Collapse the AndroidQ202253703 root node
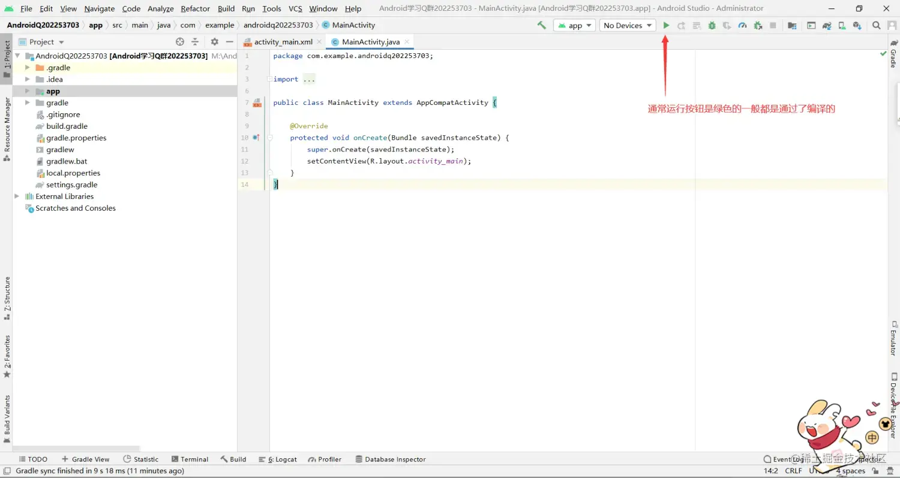900x478 pixels. [17, 56]
